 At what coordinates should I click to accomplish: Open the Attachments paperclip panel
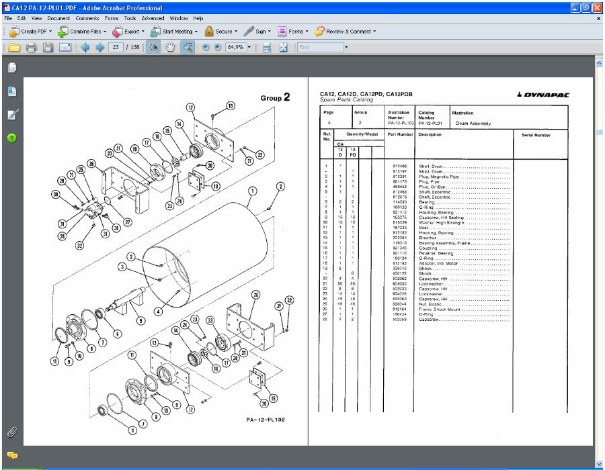coord(12,432)
